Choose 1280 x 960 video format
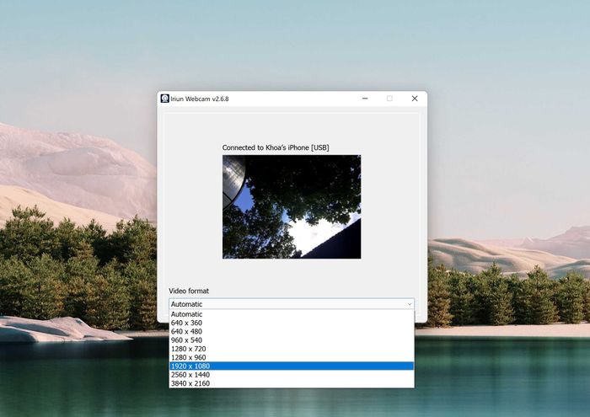 (x=292, y=357)
